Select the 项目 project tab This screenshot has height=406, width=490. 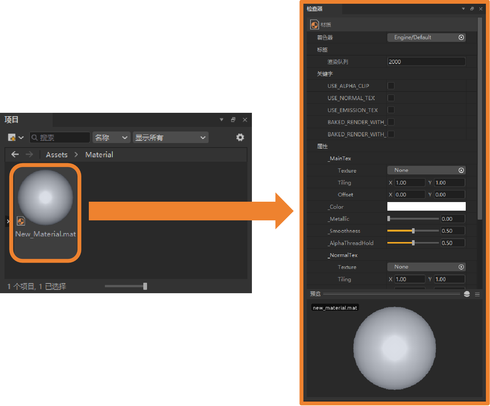pos(12,120)
